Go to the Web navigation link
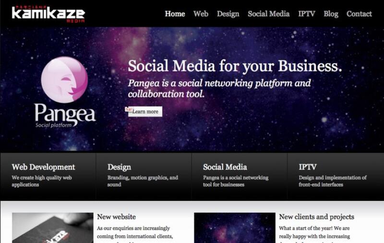Image resolution: width=384 pixels, height=243 pixels. click(201, 14)
